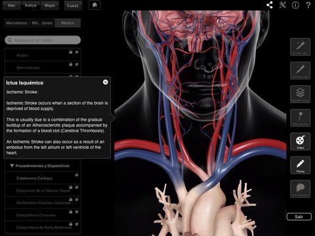Open the share icon
The height and width of the screenshot is (236, 315).
(x=270, y=5)
